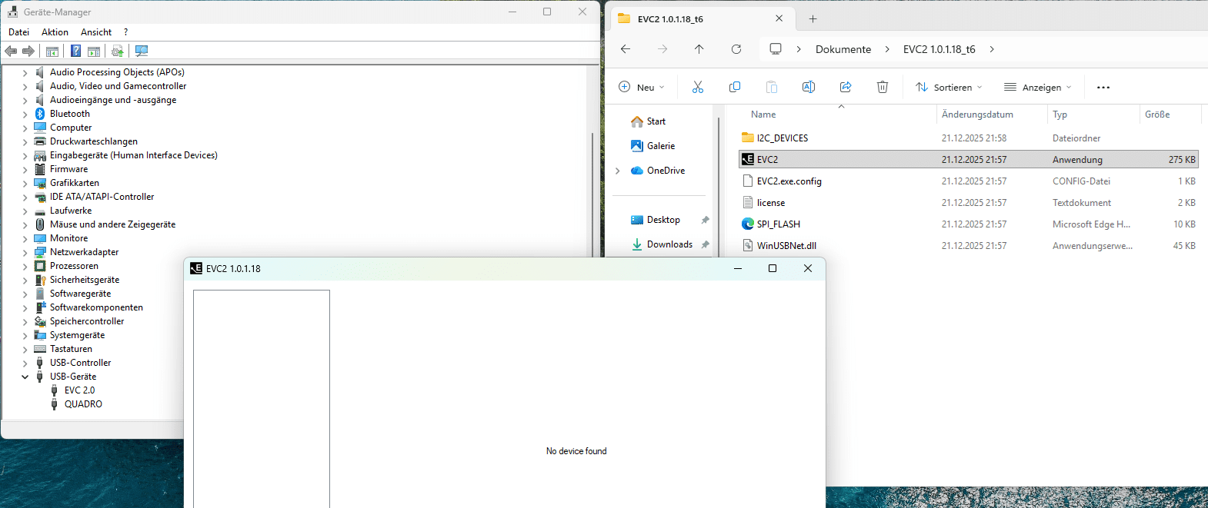Expand the Firmware node
1208x508 pixels.
click(x=25, y=169)
